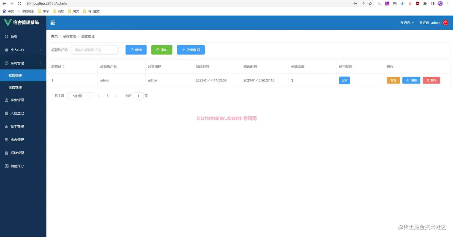
Task: Open the 5条/页 page size dropdown
Action: click(79, 96)
